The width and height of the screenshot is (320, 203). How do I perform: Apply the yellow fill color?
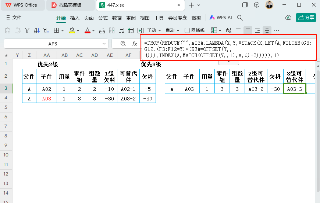click(72, 30)
